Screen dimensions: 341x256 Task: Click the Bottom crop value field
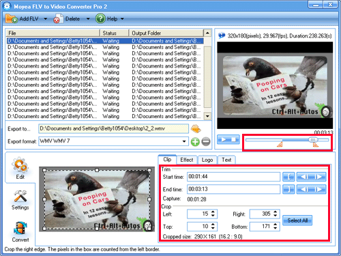pos(261,227)
